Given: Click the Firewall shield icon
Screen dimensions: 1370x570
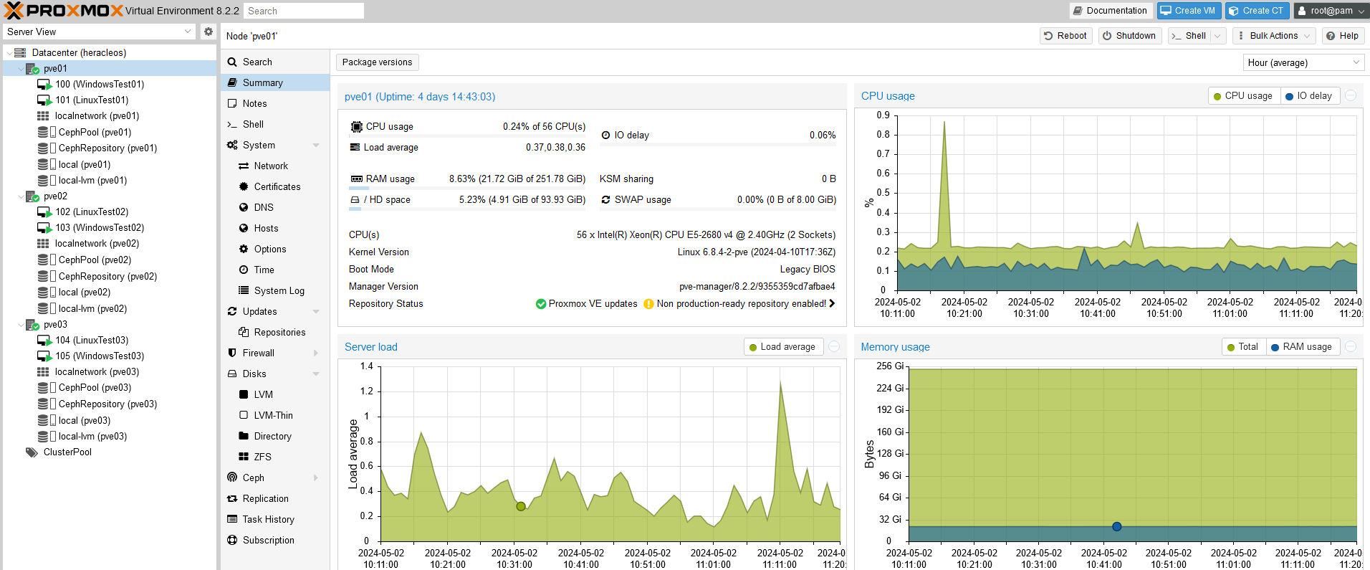Looking at the screenshot, I should 232,353.
